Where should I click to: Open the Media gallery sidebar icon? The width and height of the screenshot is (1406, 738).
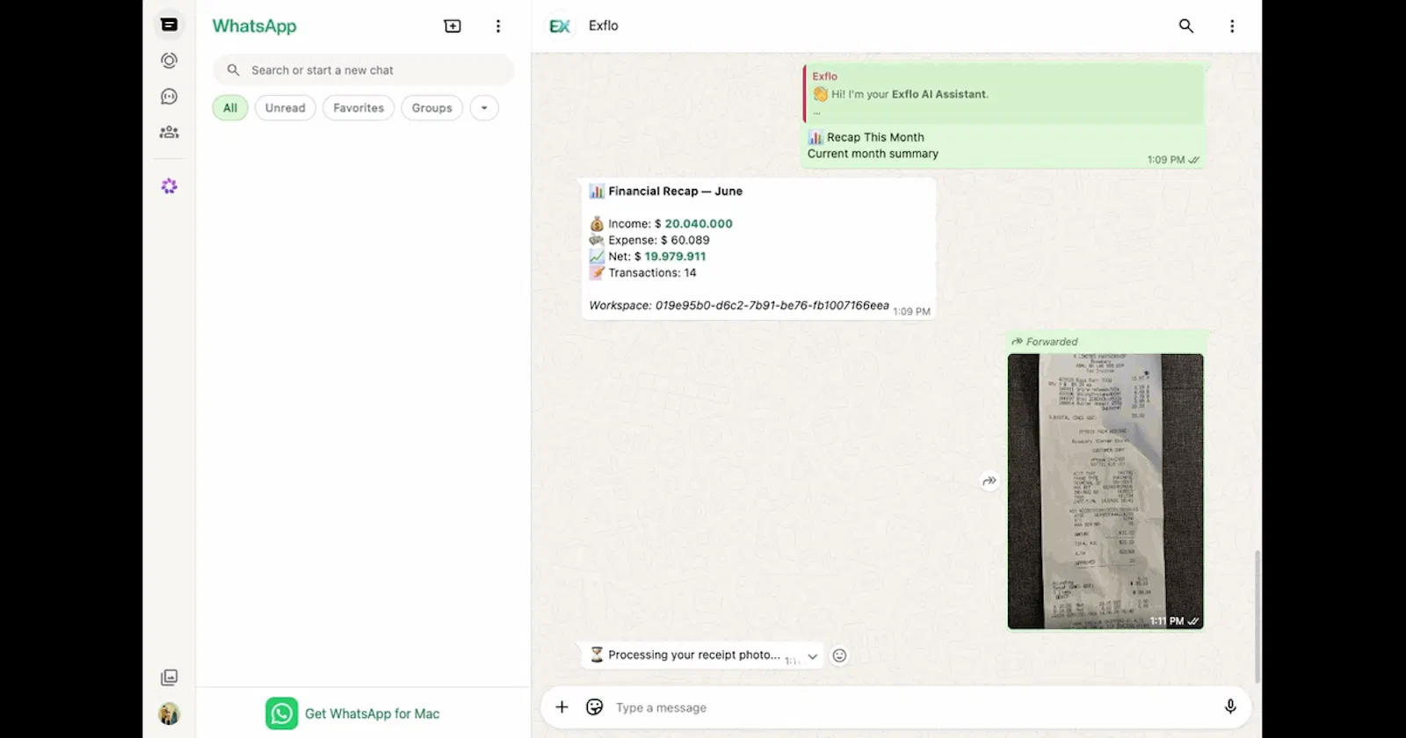170,677
